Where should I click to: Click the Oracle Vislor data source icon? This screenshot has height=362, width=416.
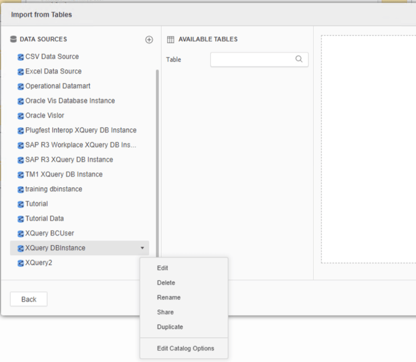coord(21,116)
